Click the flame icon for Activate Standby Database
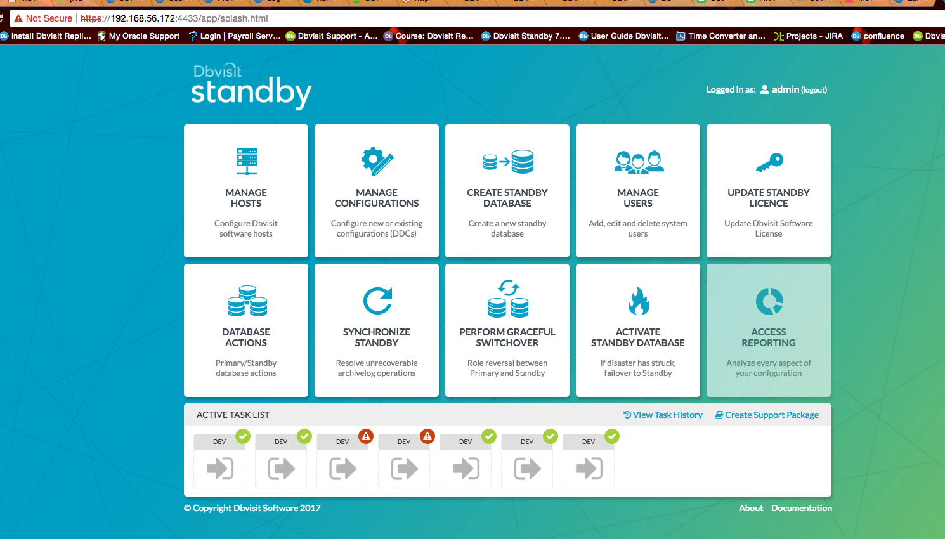This screenshot has height=539, width=945. pos(639,301)
